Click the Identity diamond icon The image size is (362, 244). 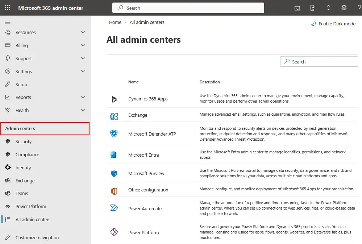8,167
